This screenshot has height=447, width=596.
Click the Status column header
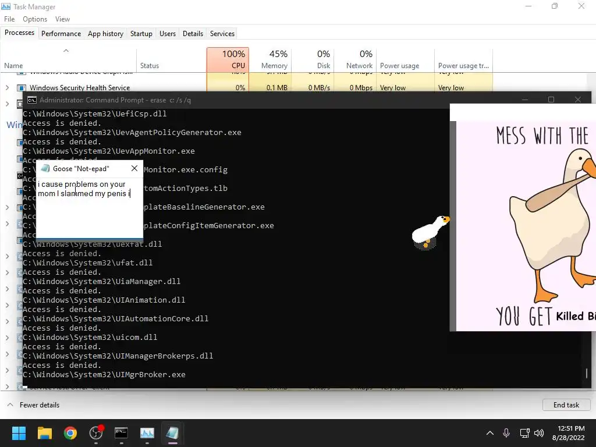(x=172, y=60)
